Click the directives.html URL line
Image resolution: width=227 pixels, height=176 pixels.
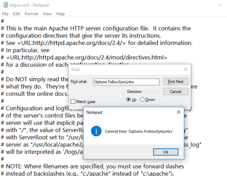tap(84, 58)
